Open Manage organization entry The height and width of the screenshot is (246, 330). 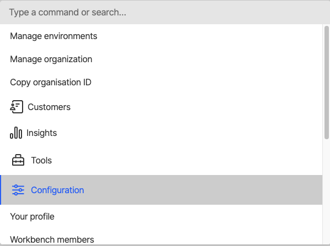161,59
